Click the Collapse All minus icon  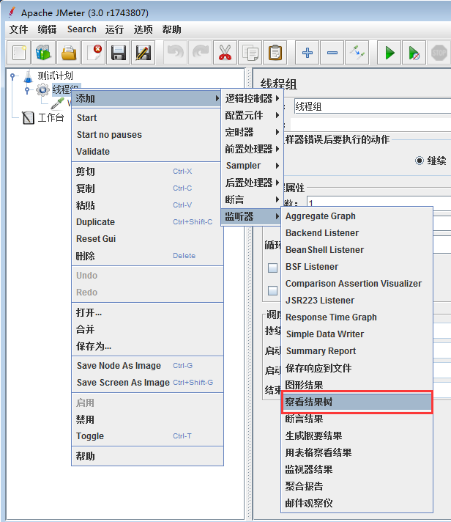coord(332,53)
